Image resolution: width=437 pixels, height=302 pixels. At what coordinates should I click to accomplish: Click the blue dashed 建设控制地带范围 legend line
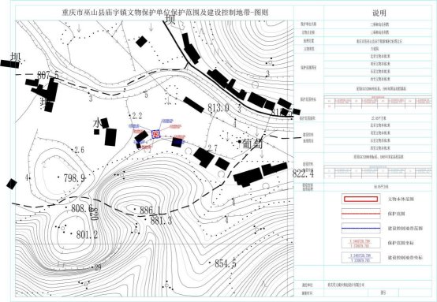point(361,228)
